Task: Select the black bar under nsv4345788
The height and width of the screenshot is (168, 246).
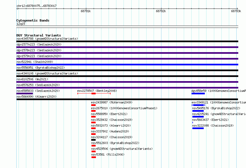Action: coord(127,41)
